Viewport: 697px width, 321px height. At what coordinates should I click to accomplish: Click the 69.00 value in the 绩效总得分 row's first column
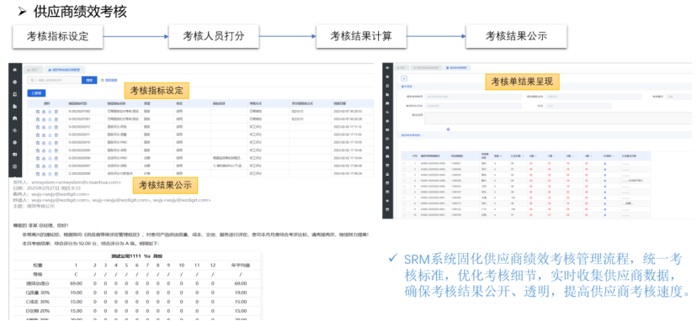76,283
